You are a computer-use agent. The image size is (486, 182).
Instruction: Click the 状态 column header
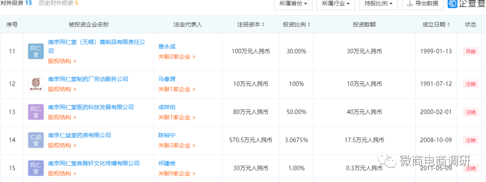(471, 25)
